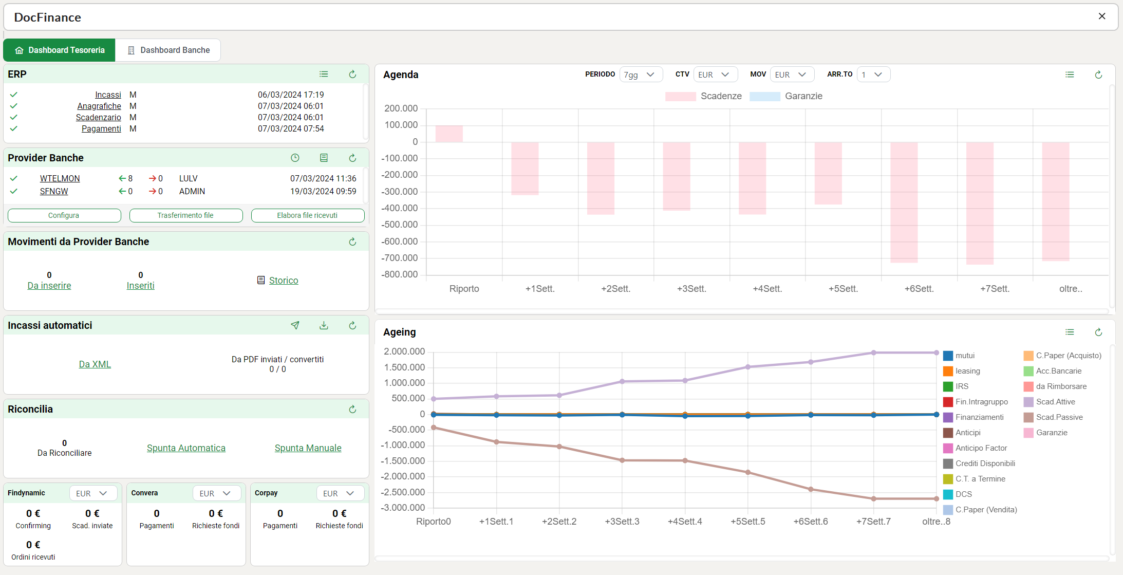Click the Configura button

click(x=64, y=215)
